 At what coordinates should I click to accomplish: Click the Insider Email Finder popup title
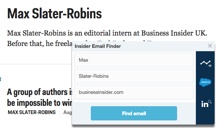[98, 46]
